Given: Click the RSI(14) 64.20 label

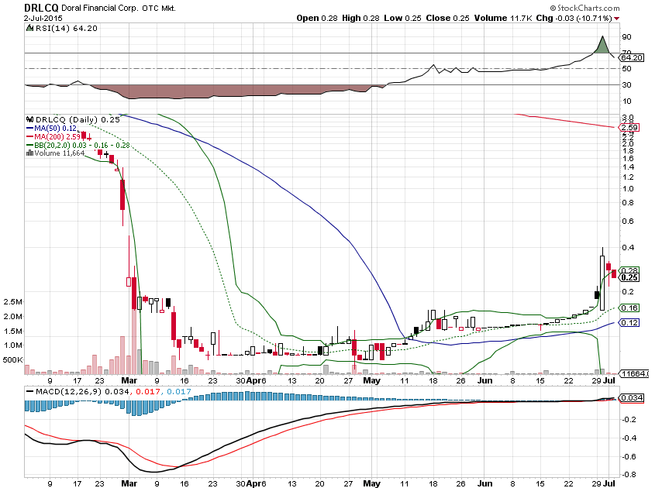Looking at the screenshot, I should [67, 28].
